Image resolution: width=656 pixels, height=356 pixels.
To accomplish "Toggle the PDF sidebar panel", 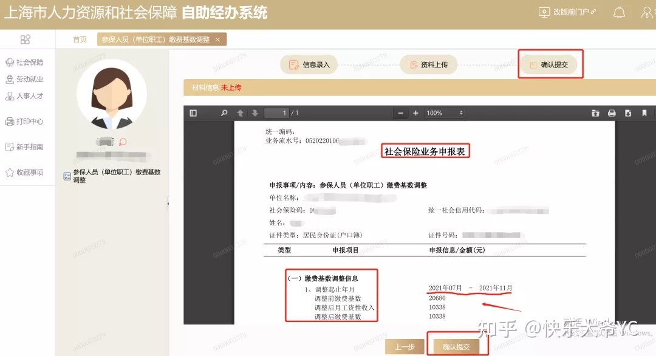I will click(193, 113).
